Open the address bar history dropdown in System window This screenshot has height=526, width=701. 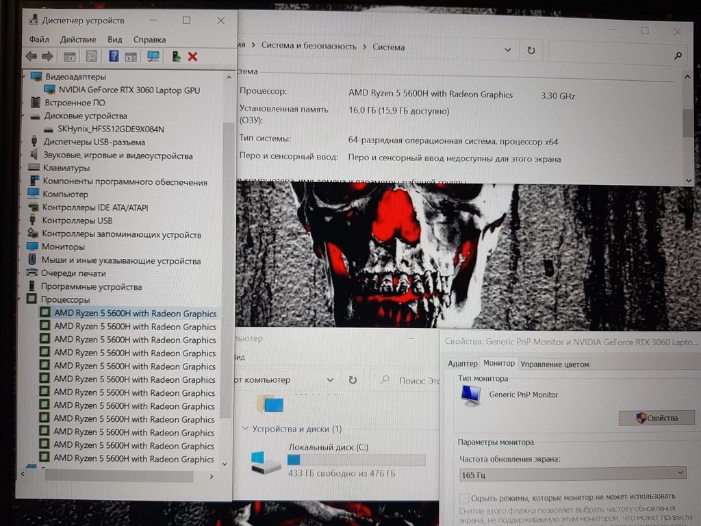tap(507, 49)
